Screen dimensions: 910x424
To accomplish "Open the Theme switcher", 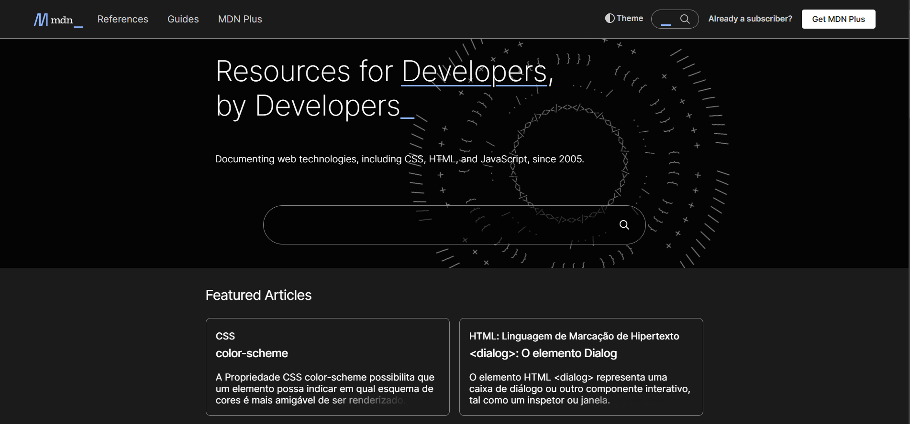I will point(624,18).
